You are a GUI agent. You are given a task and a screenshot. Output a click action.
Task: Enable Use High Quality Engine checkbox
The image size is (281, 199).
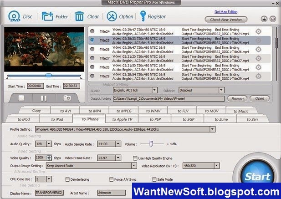135,158
